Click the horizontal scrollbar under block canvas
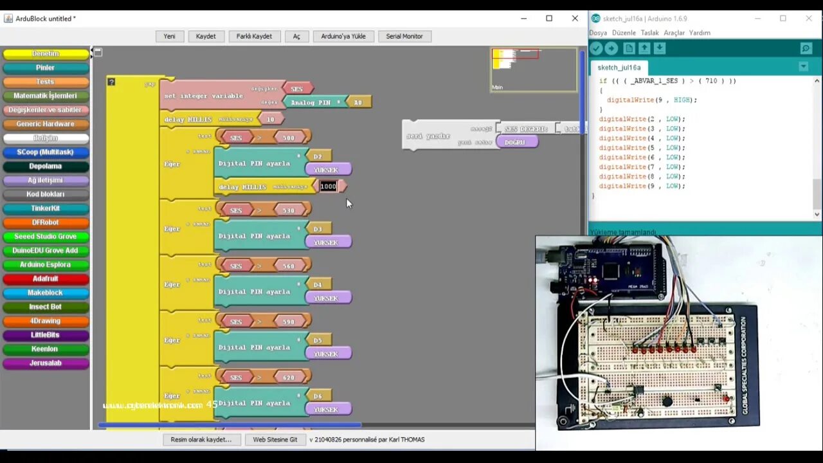The height and width of the screenshot is (463, 823). [230, 425]
